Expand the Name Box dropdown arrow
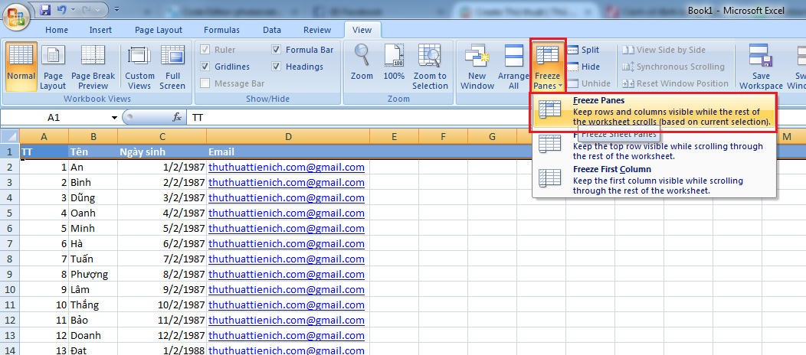The height and width of the screenshot is (355, 806). pyautogui.click(x=114, y=118)
